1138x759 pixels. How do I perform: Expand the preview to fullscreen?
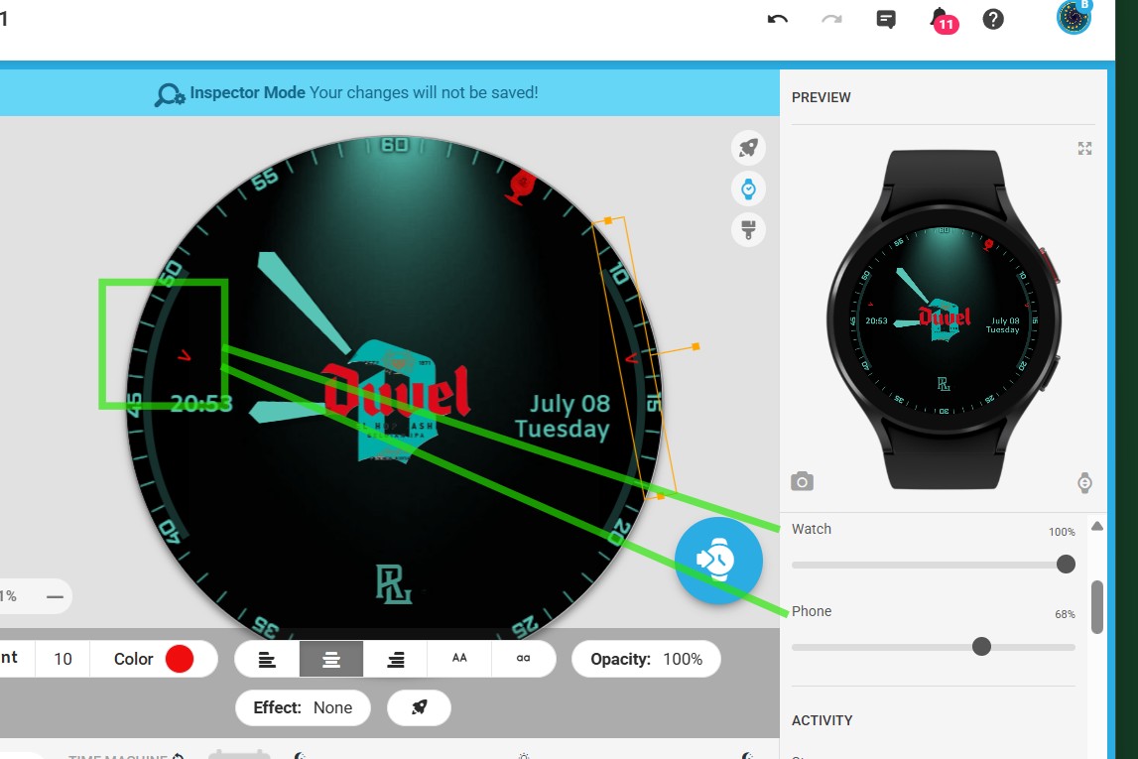pos(1084,149)
